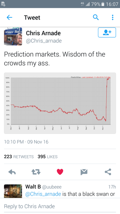Open the search magnifier icon

click(x=96, y=17)
